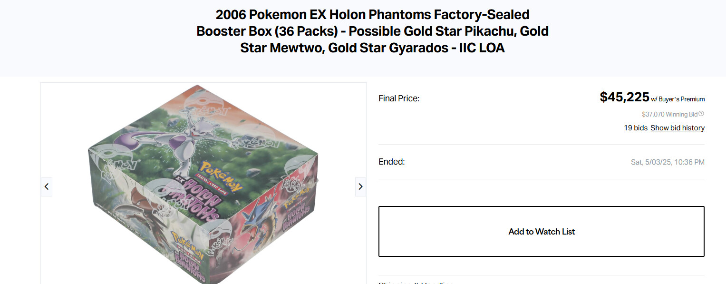
Task: Click the Final Price label
Action: point(399,98)
